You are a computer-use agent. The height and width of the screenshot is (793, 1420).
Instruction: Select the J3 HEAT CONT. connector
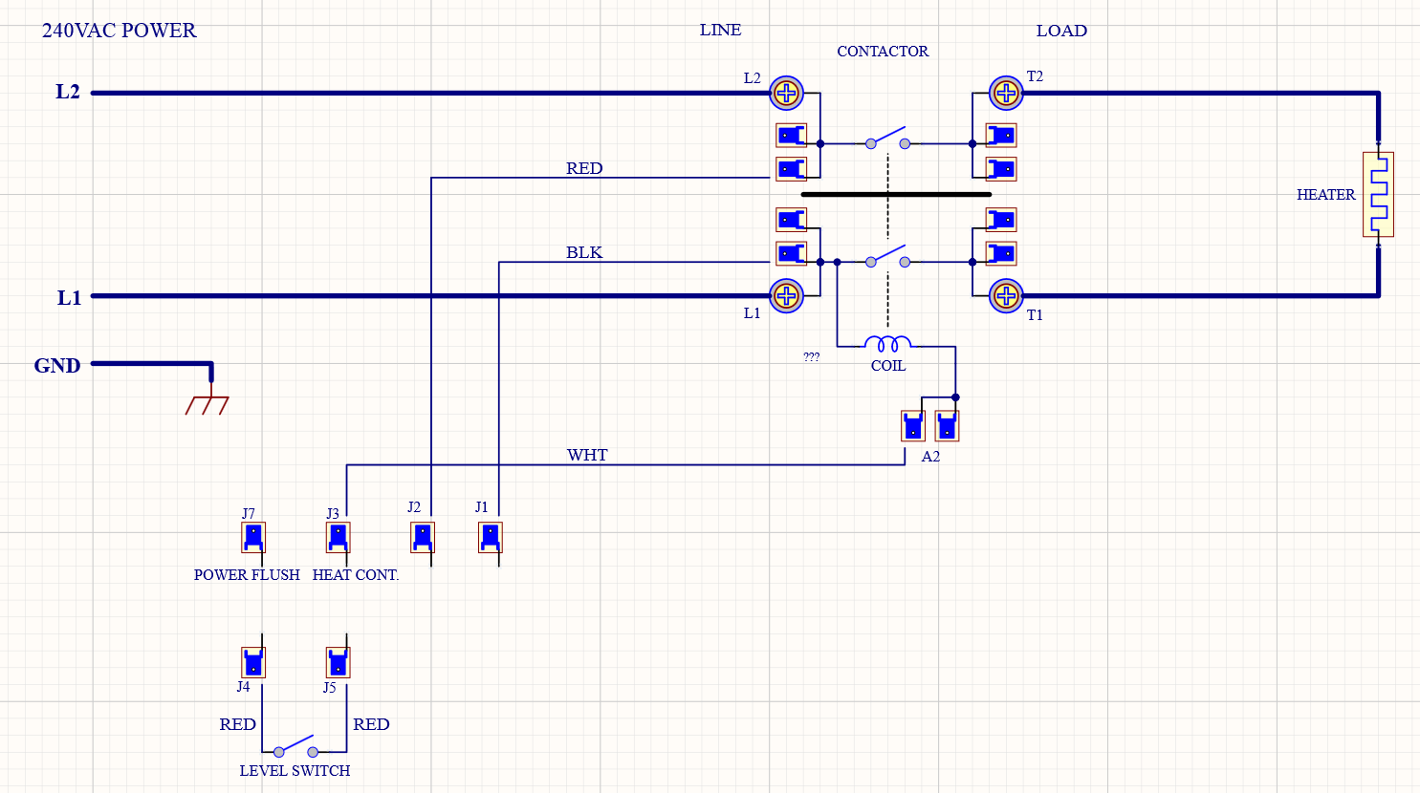pyautogui.click(x=338, y=537)
